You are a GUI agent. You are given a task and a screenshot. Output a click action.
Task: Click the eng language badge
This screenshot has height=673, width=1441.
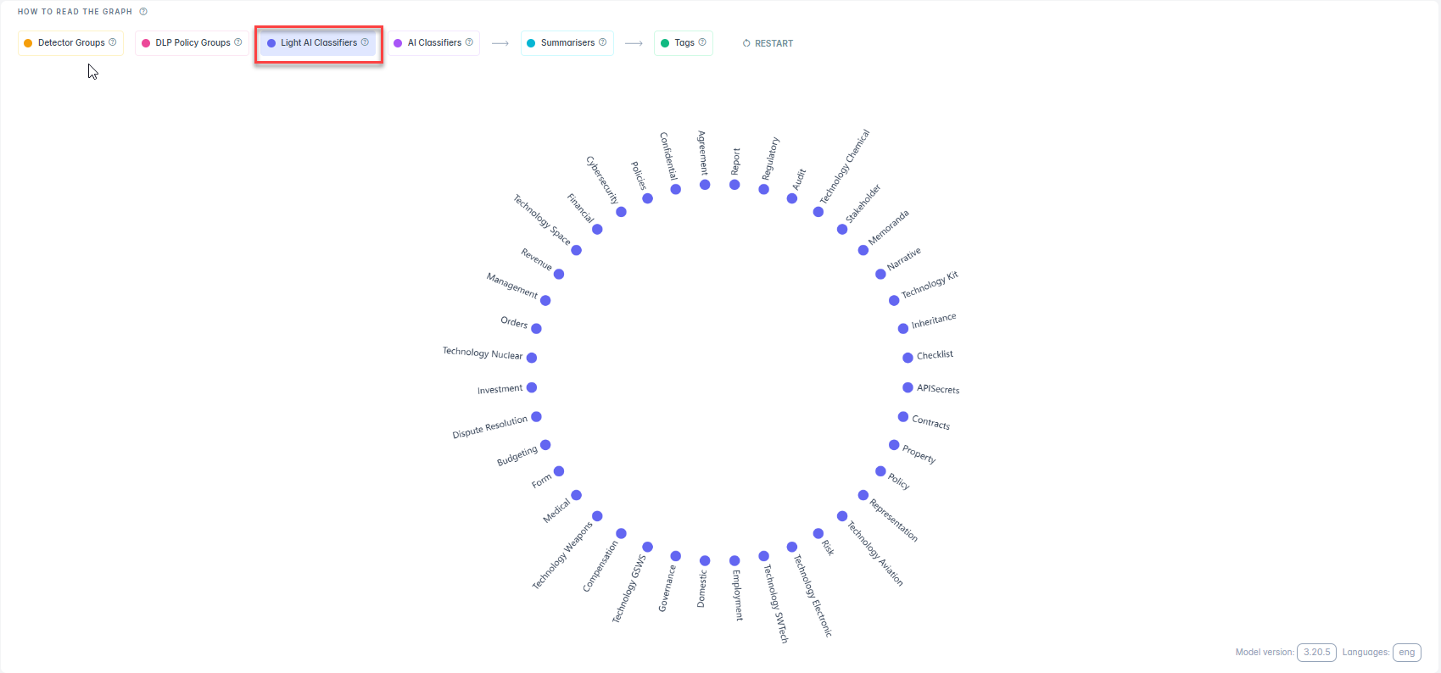click(1406, 653)
